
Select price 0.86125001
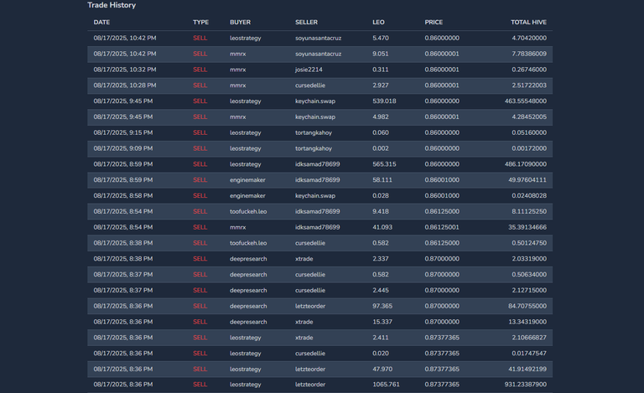(442, 227)
